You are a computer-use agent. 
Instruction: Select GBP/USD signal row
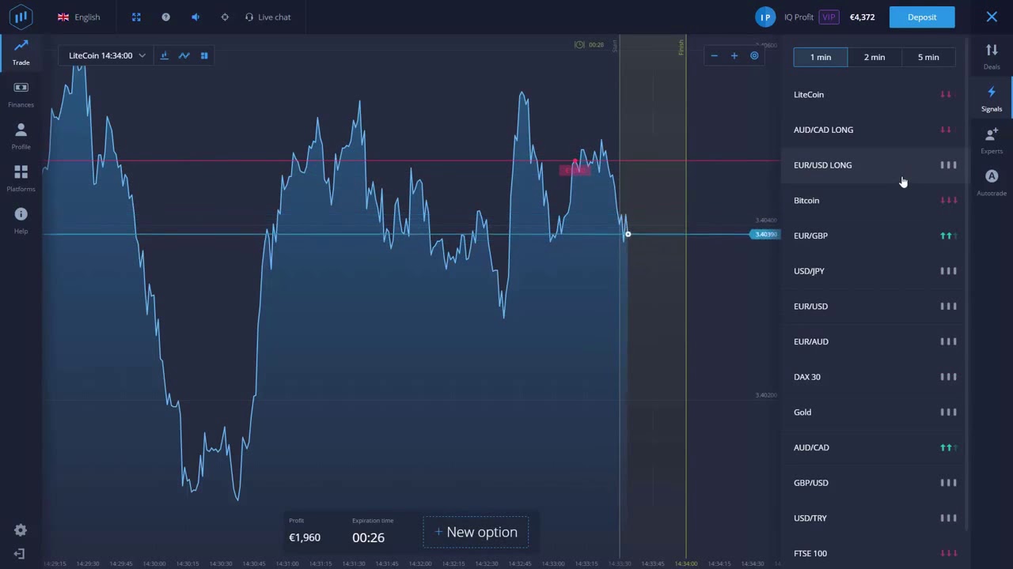[875, 483]
